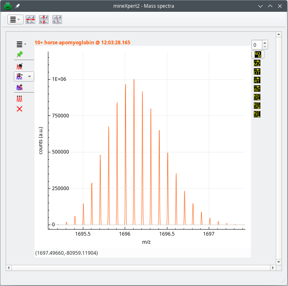Open the plot's hamburger menu beside title
This screenshot has width=288, height=286.
(21, 44)
